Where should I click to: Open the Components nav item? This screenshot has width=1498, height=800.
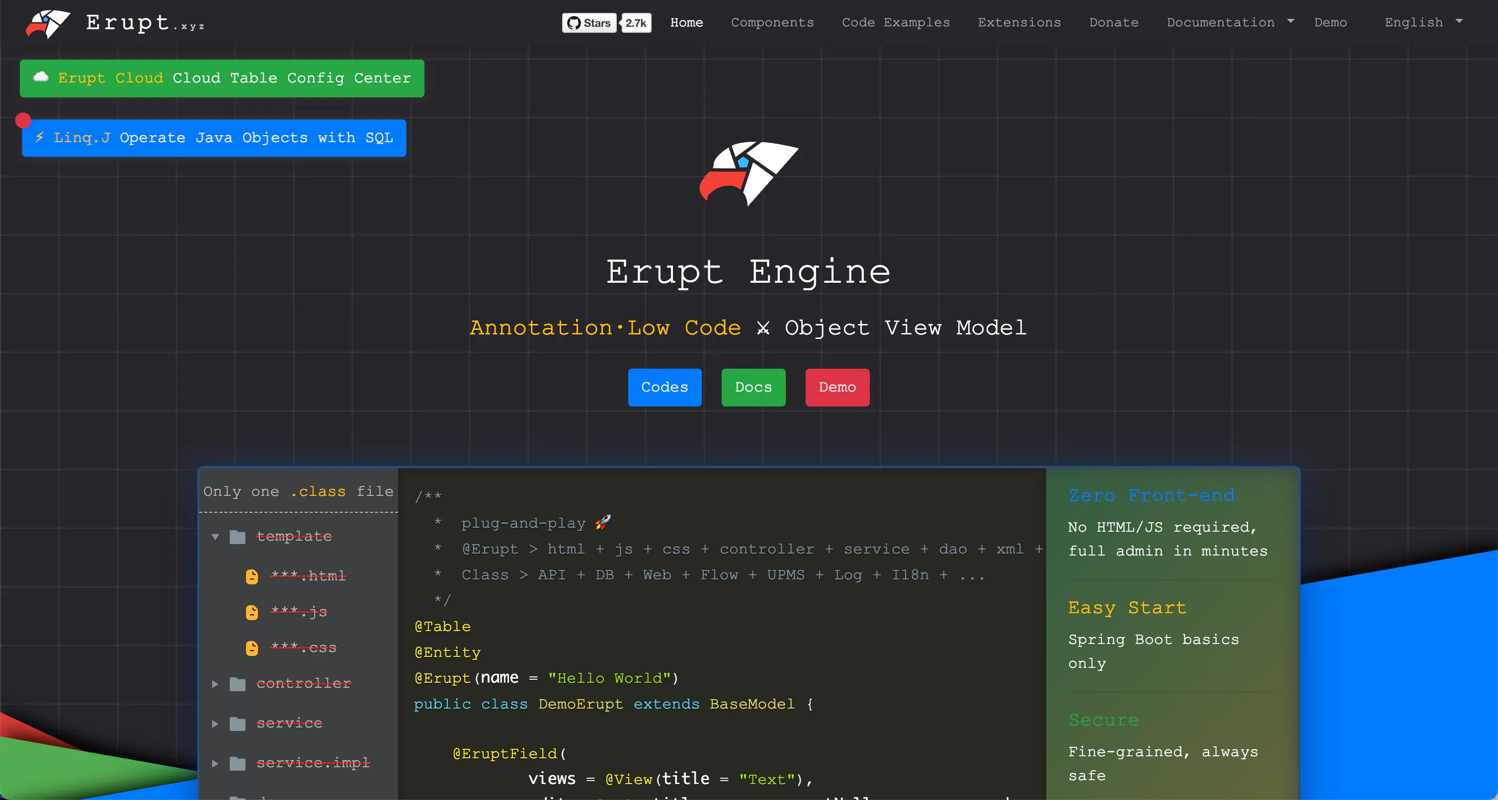pyautogui.click(x=772, y=23)
